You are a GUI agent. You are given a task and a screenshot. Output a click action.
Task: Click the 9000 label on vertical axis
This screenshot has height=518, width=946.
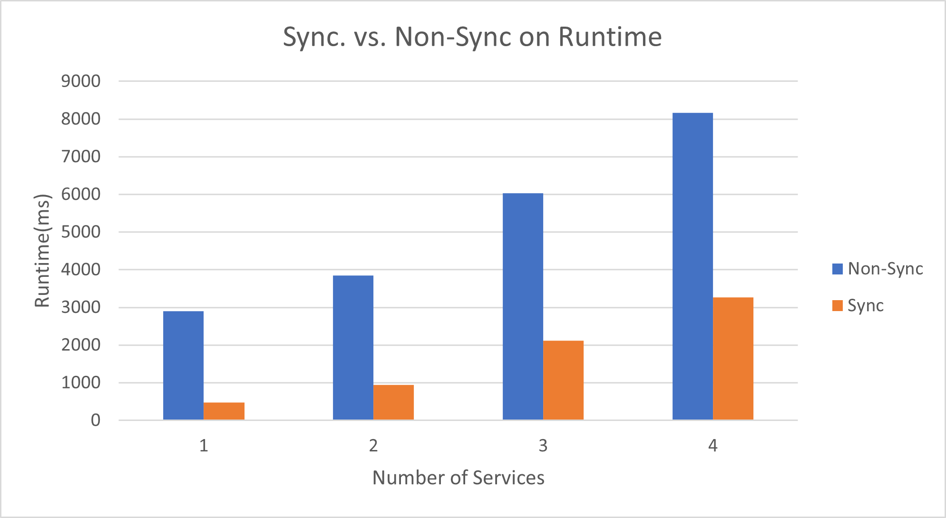(81, 81)
